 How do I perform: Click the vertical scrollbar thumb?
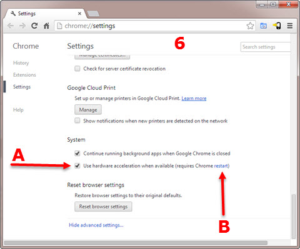[x=294, y=217]
